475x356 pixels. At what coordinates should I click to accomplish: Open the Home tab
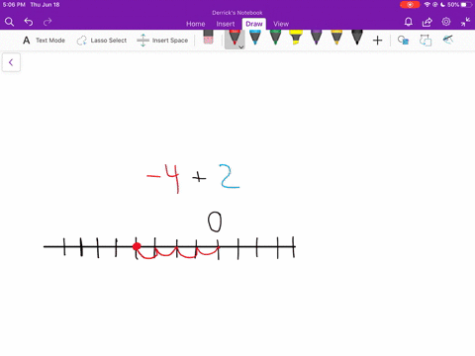click(x=195, y=24)
